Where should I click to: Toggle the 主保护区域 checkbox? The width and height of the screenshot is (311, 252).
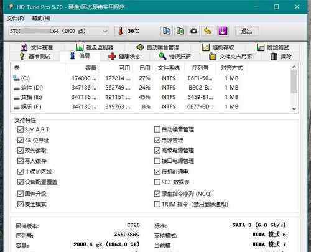point(20,172)
